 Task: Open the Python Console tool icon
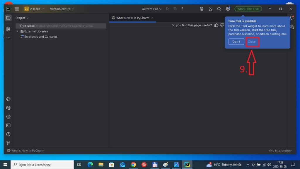click(x=8, y=99)
